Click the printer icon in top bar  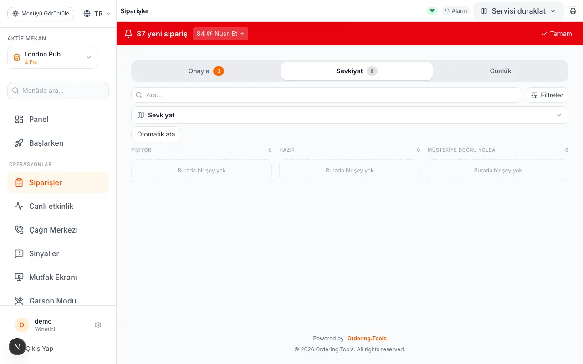click(573, 11)
